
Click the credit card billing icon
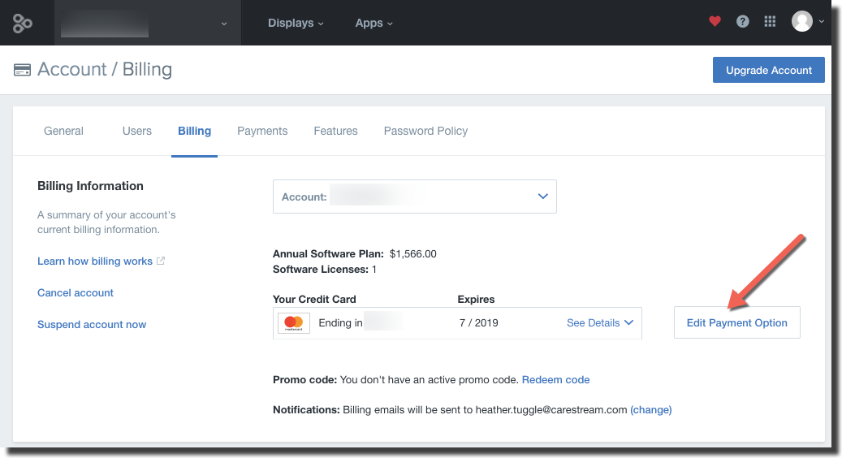tap(22, 70)
